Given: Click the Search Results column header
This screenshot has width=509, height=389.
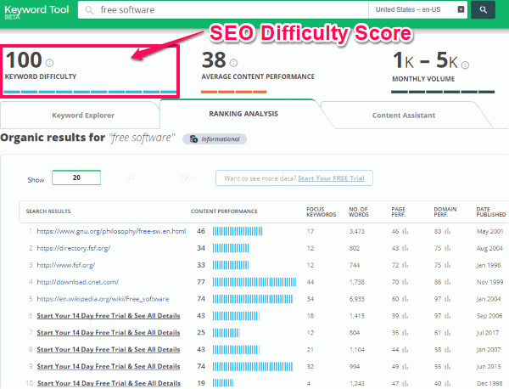Looking at the screenshot, I should coord(48,211).
